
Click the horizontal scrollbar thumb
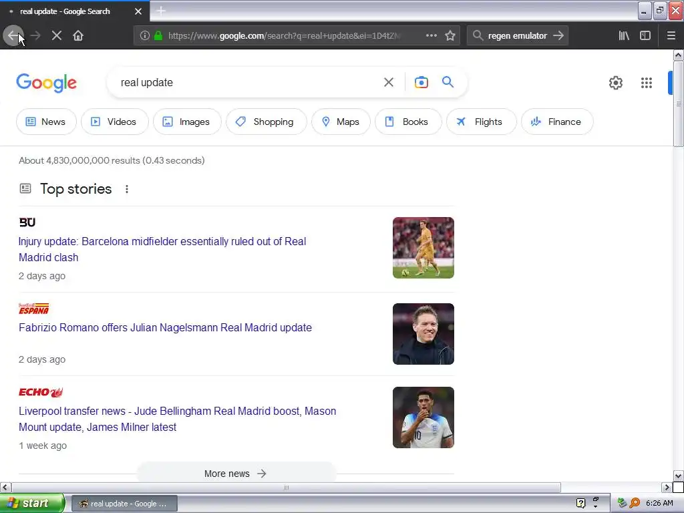[x=286, y=487]
